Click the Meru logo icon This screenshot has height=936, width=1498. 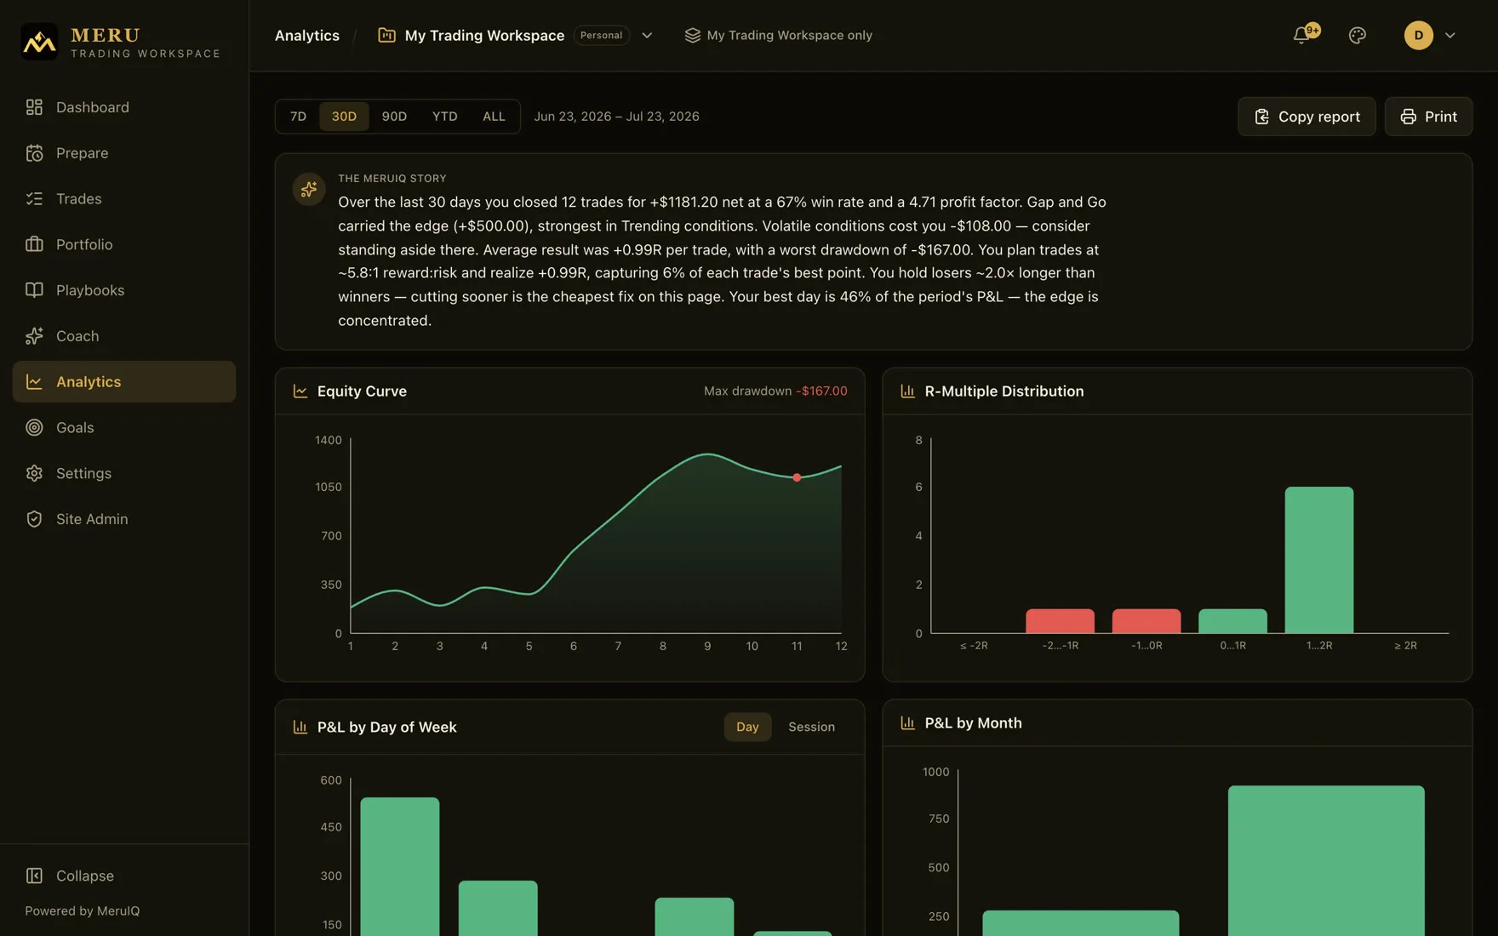pyautogui.click(x=39, y=41)
